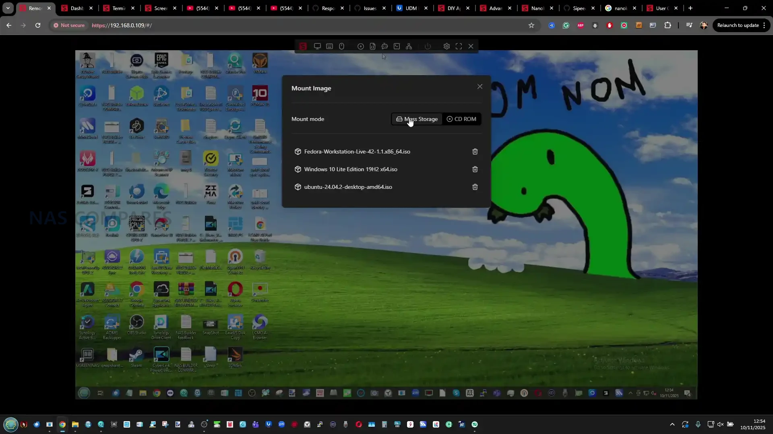The height and width of the screenshot is (434, 773).
Task: Select Windows 10 Lite Edition ISO
Action: point(350,169)
